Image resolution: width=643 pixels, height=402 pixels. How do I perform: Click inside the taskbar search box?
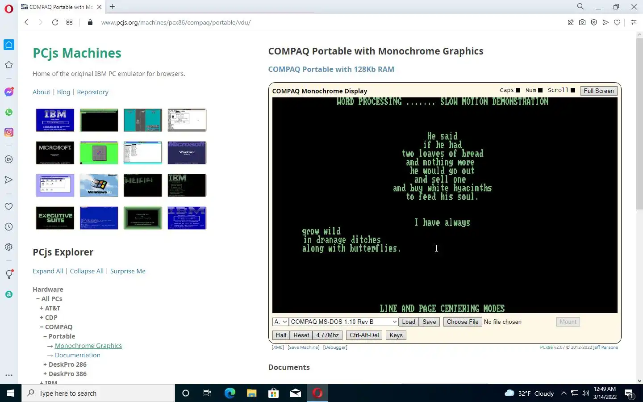tap(98, 393)
